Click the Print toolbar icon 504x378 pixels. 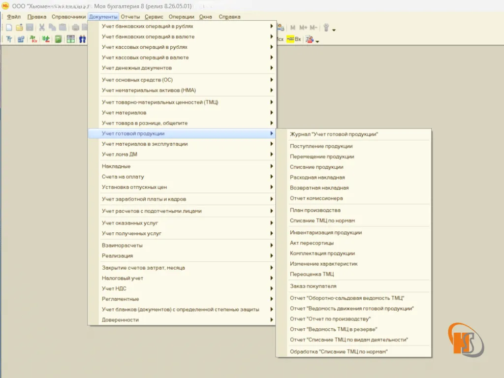click(x=75, y=28)
